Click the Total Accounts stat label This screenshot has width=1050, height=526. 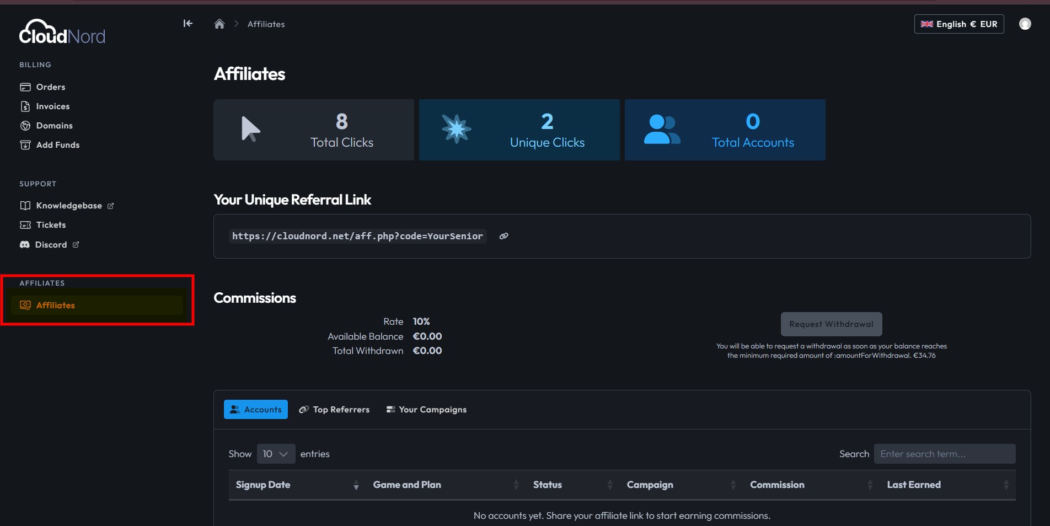(753, 142)
